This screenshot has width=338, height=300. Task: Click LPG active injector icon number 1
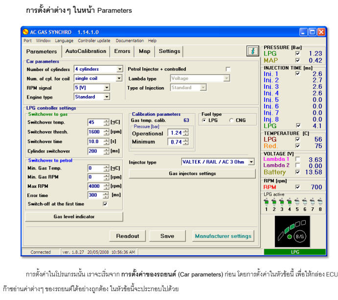267,202
